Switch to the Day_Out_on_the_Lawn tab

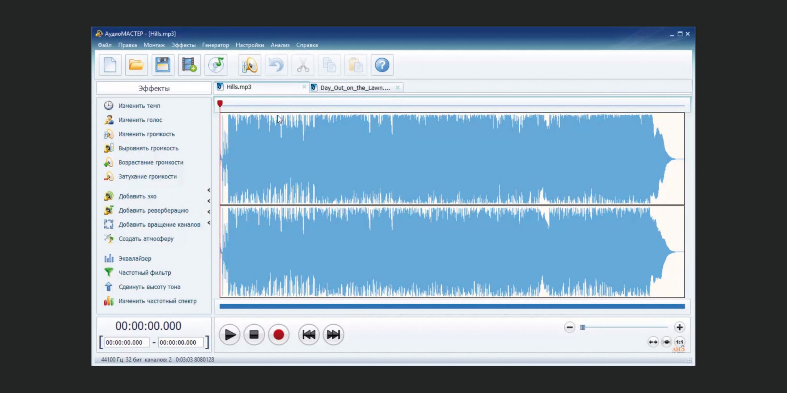(x=355, y=88)
